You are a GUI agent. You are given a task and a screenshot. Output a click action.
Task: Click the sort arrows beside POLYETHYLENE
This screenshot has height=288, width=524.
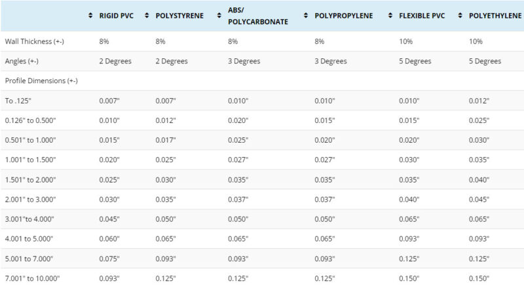[460, 15]
